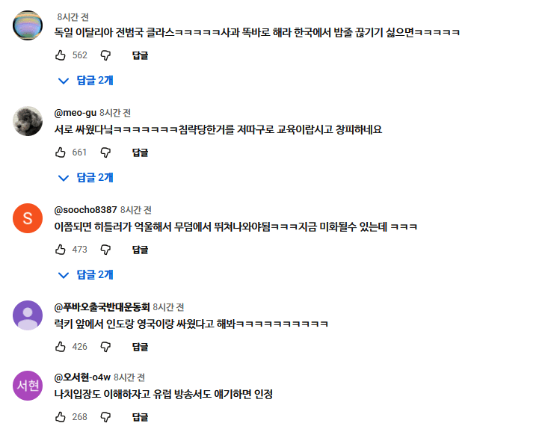This screenshot has width=548, height=432.
Task: Expand 답글 2개 under the first comment
Action: tap(86, 80)
